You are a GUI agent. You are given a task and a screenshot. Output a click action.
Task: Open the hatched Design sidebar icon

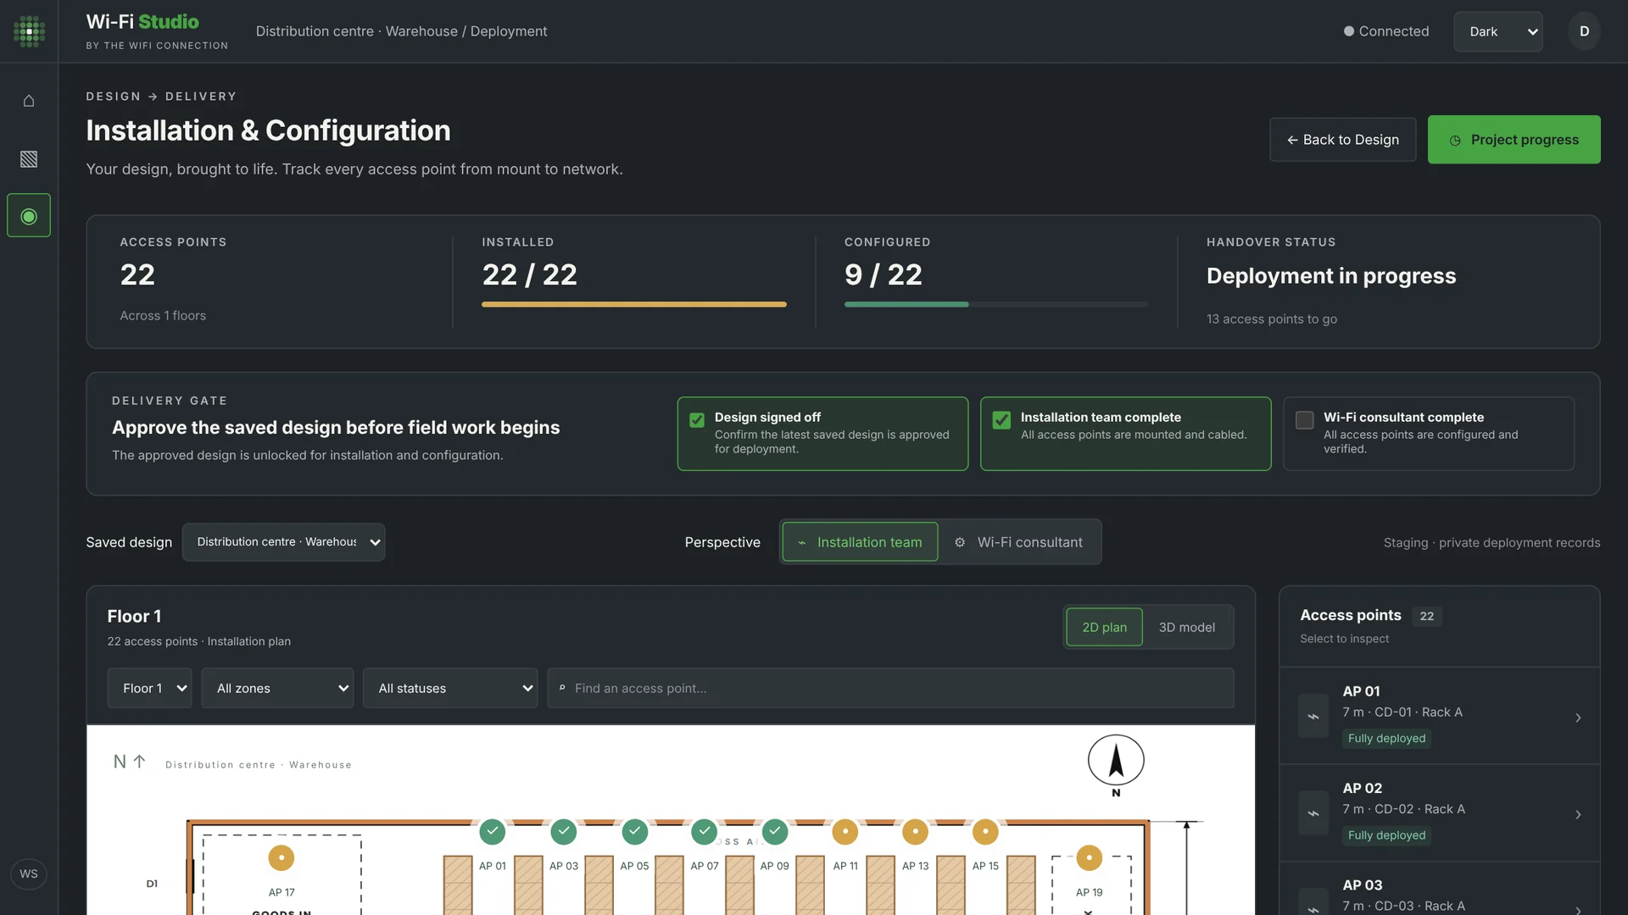[x=29, y=159]
